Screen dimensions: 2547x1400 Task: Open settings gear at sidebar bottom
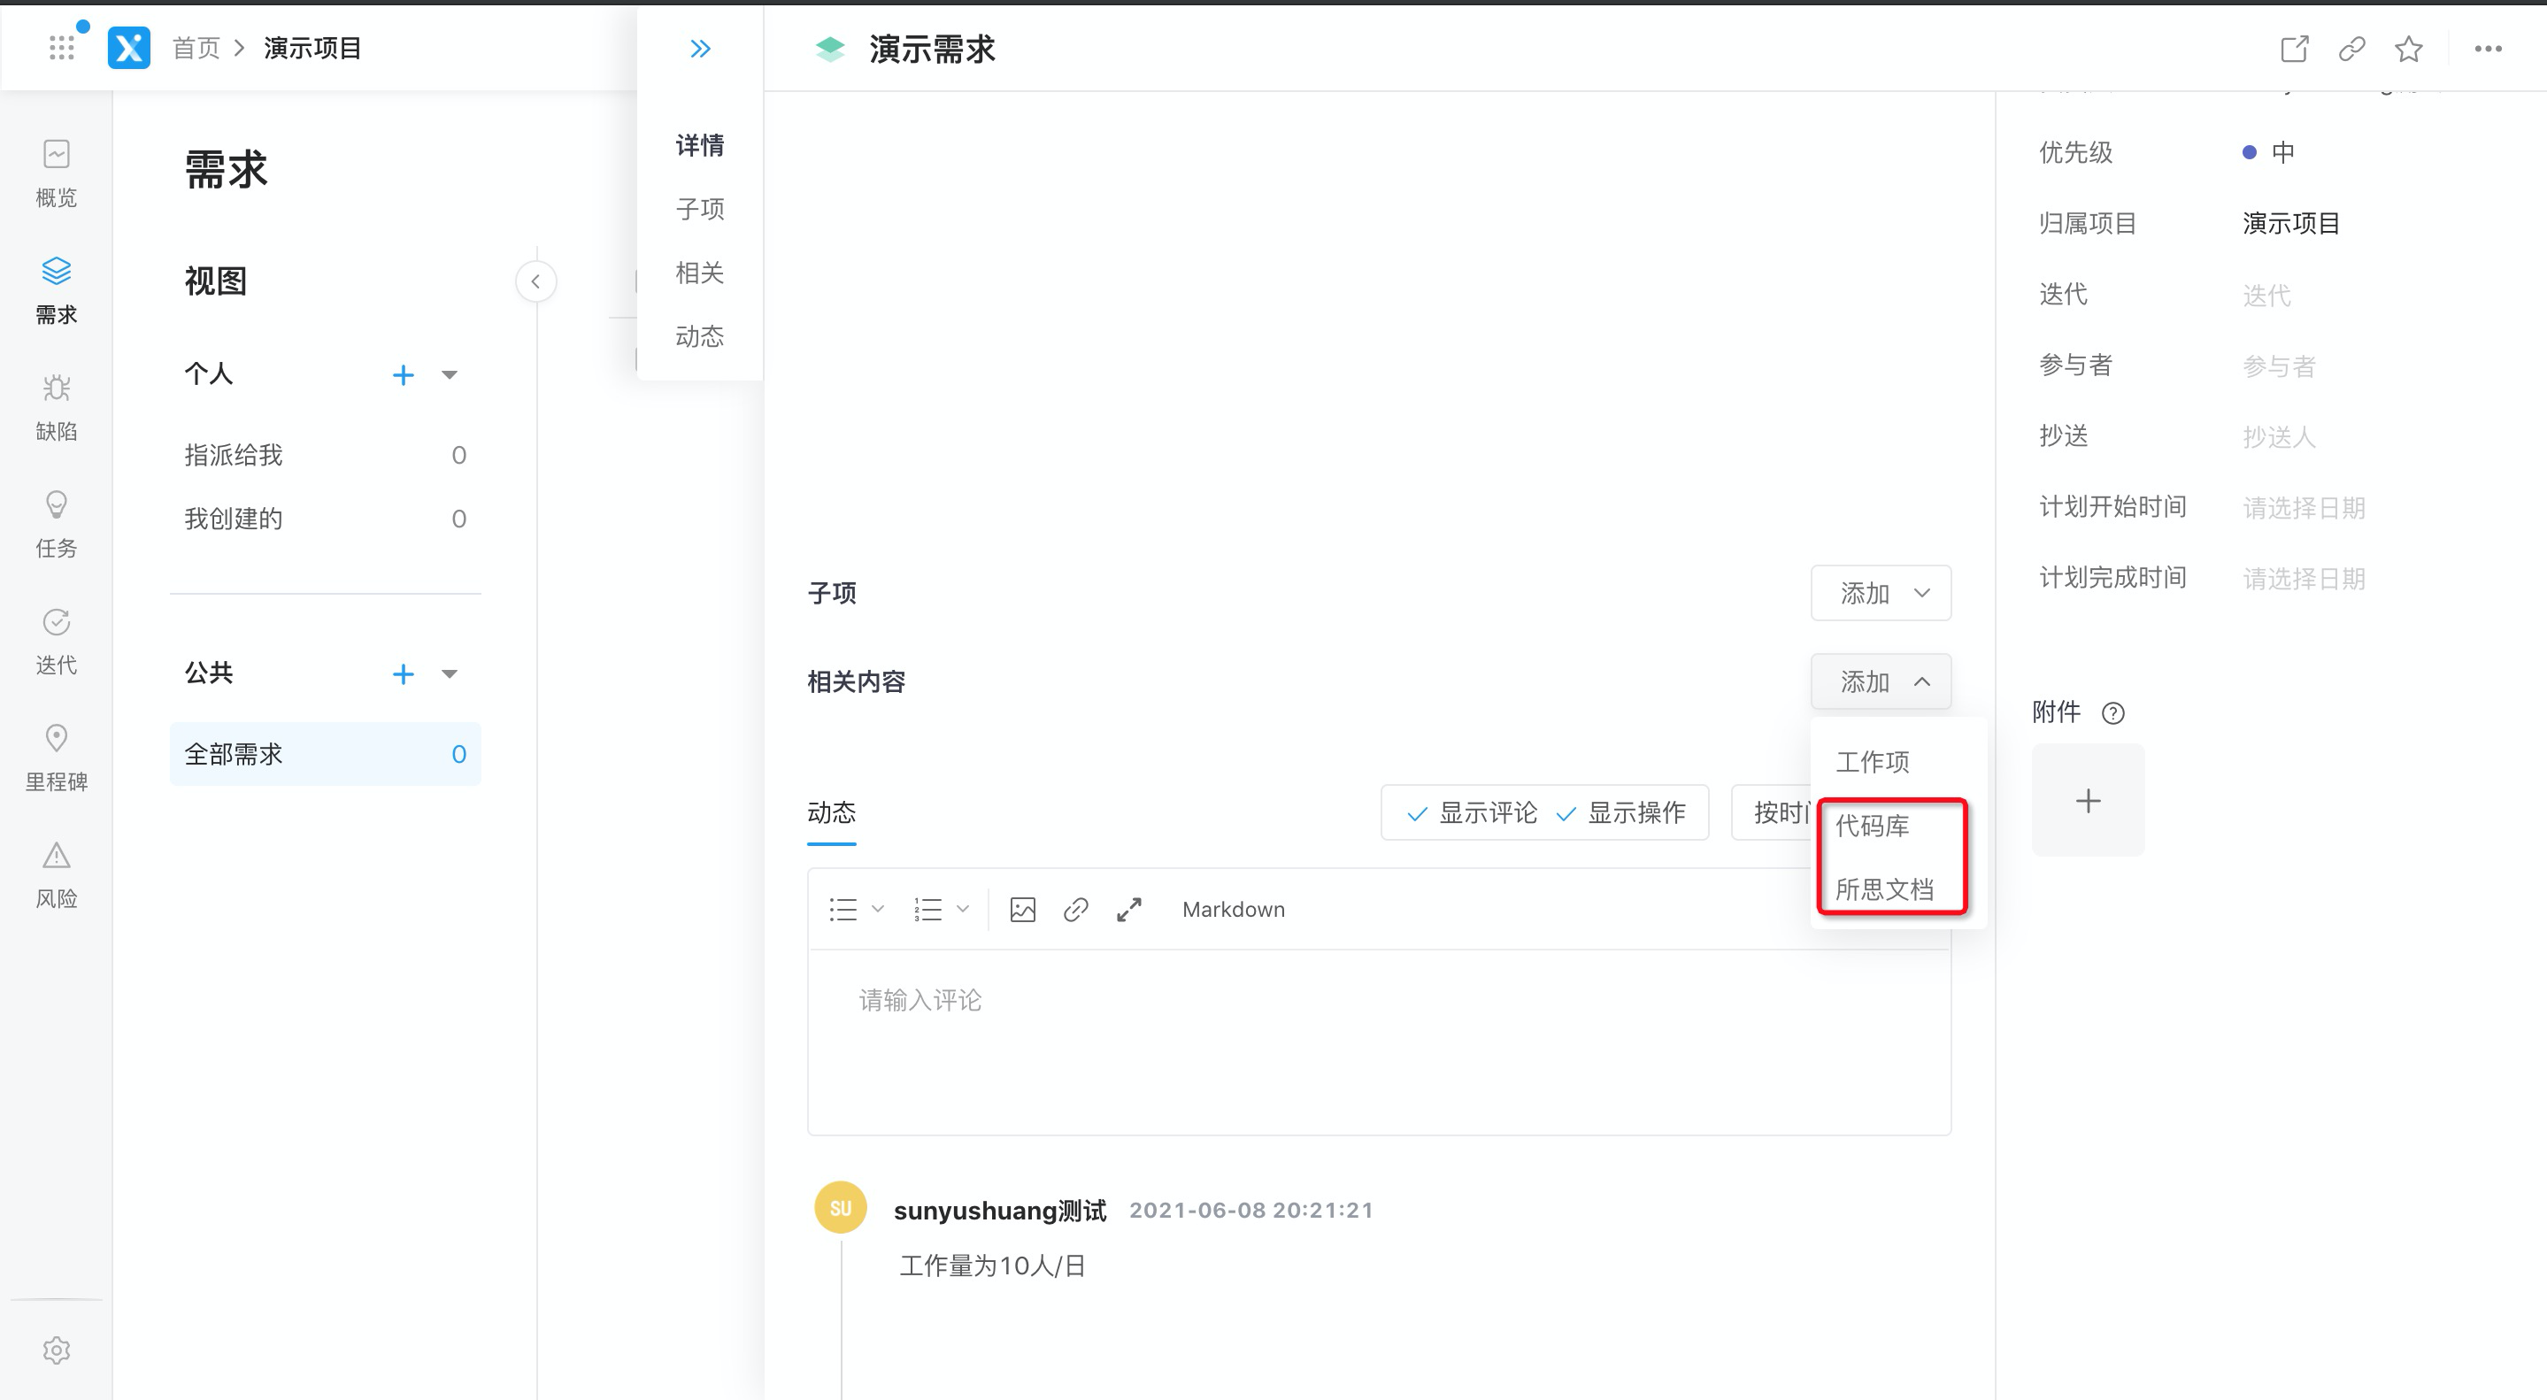pos(57,1350)
